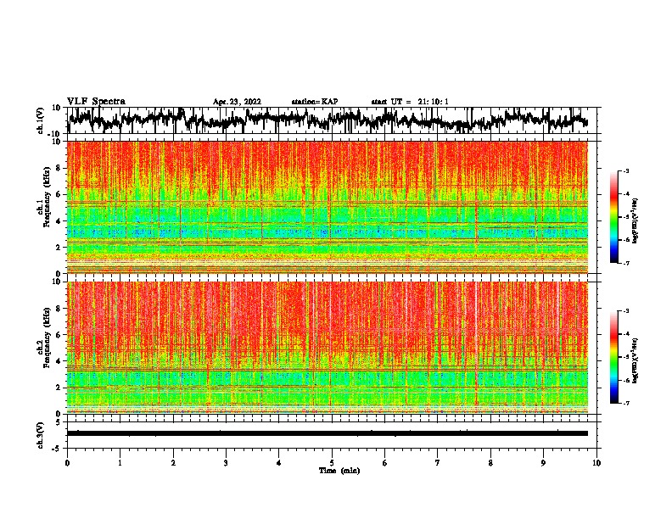Click the "8" kHz tick of ch.2 spectrogram

tap(60, 309)
